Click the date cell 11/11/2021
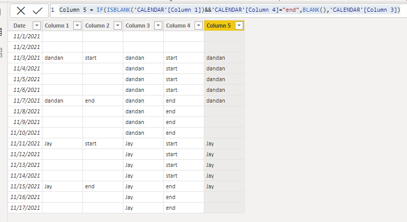Viewport: 407px width, 222px height. pyautogui.click(x=25, y=143)
